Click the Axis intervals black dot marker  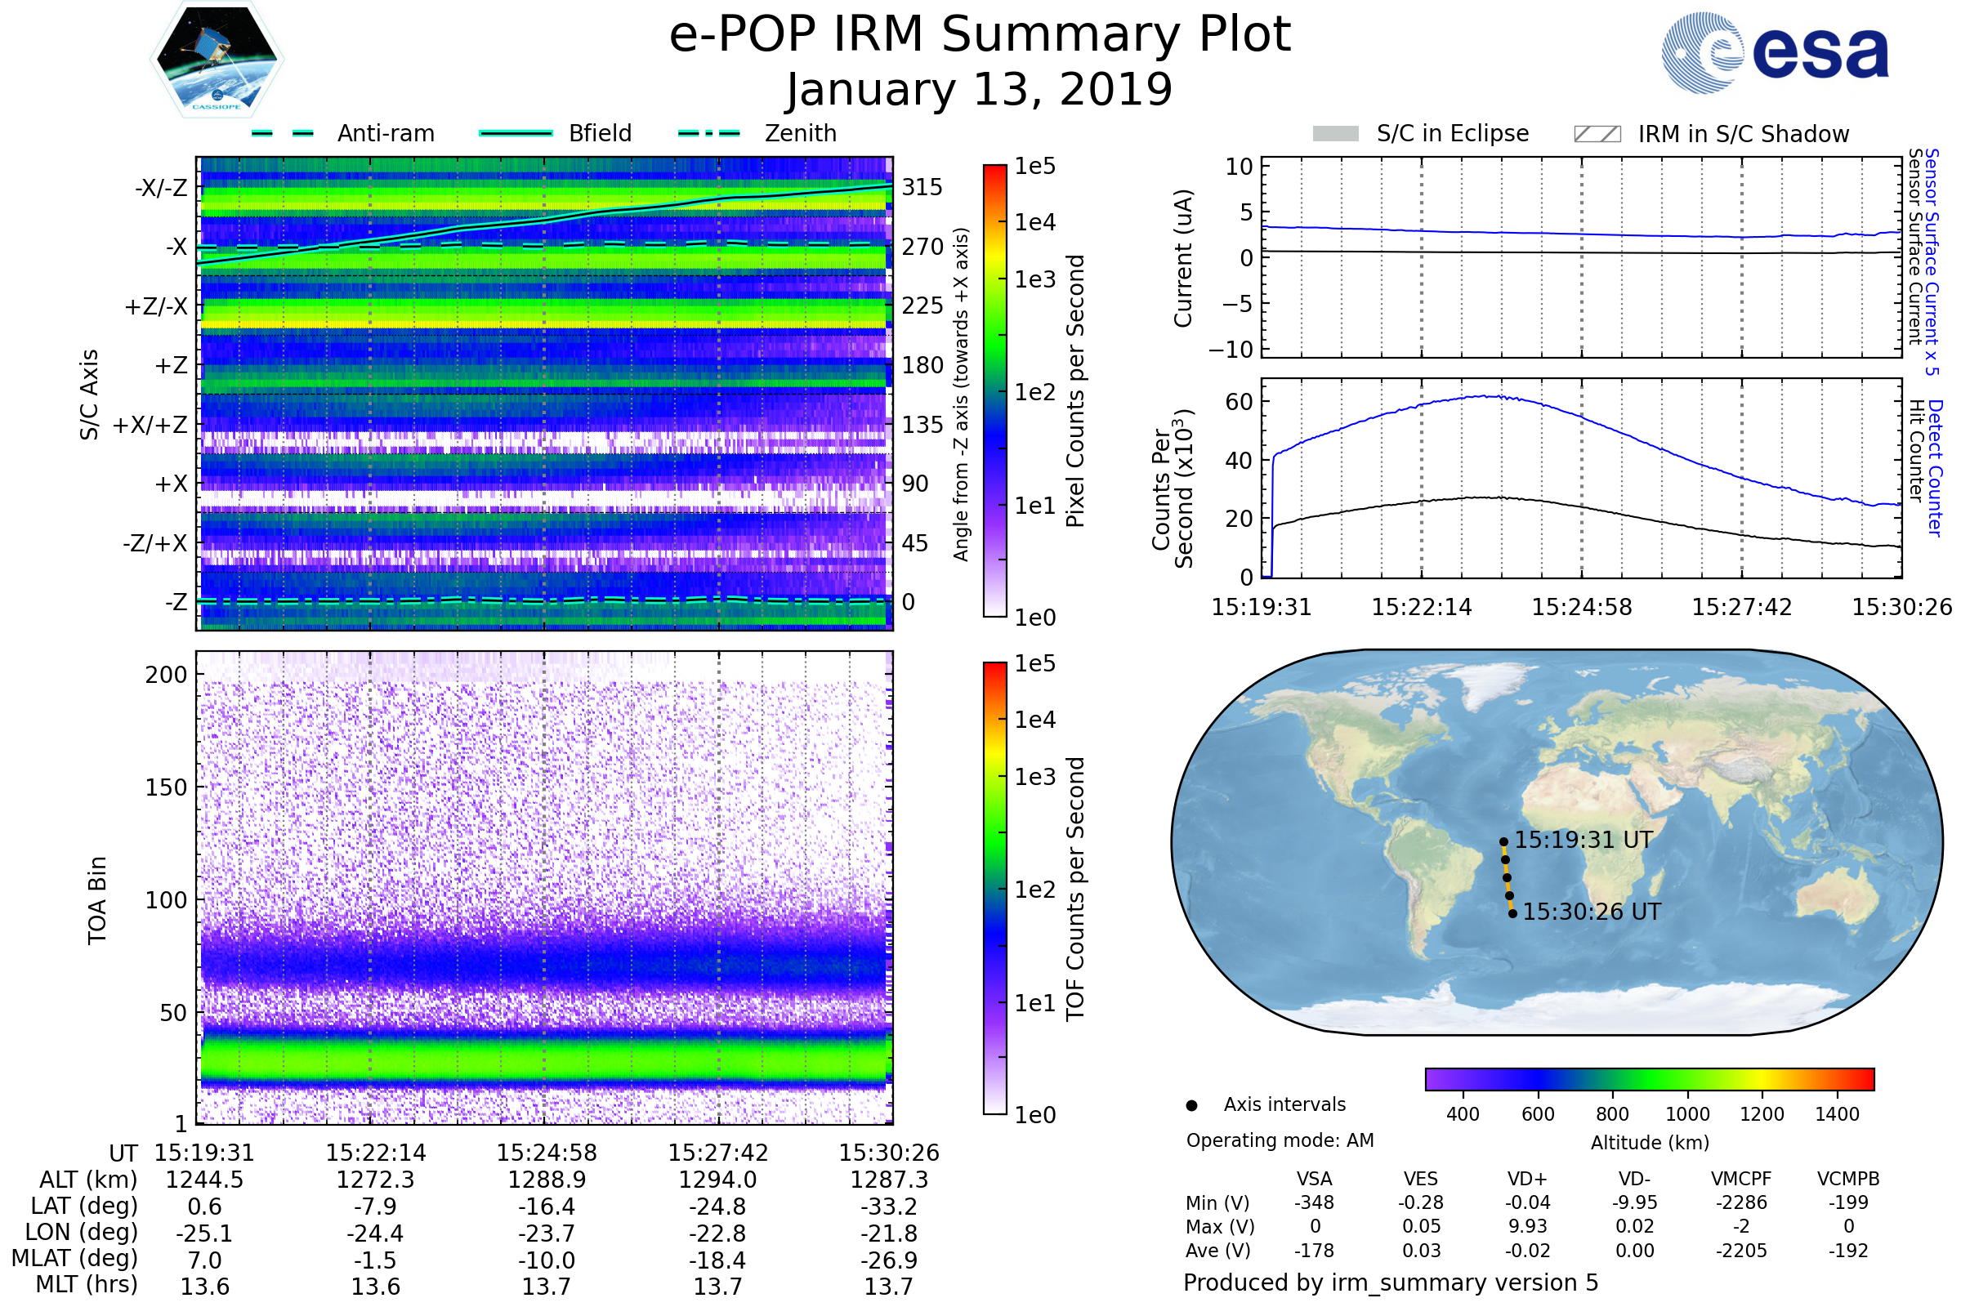(x=1191, y=1105)
